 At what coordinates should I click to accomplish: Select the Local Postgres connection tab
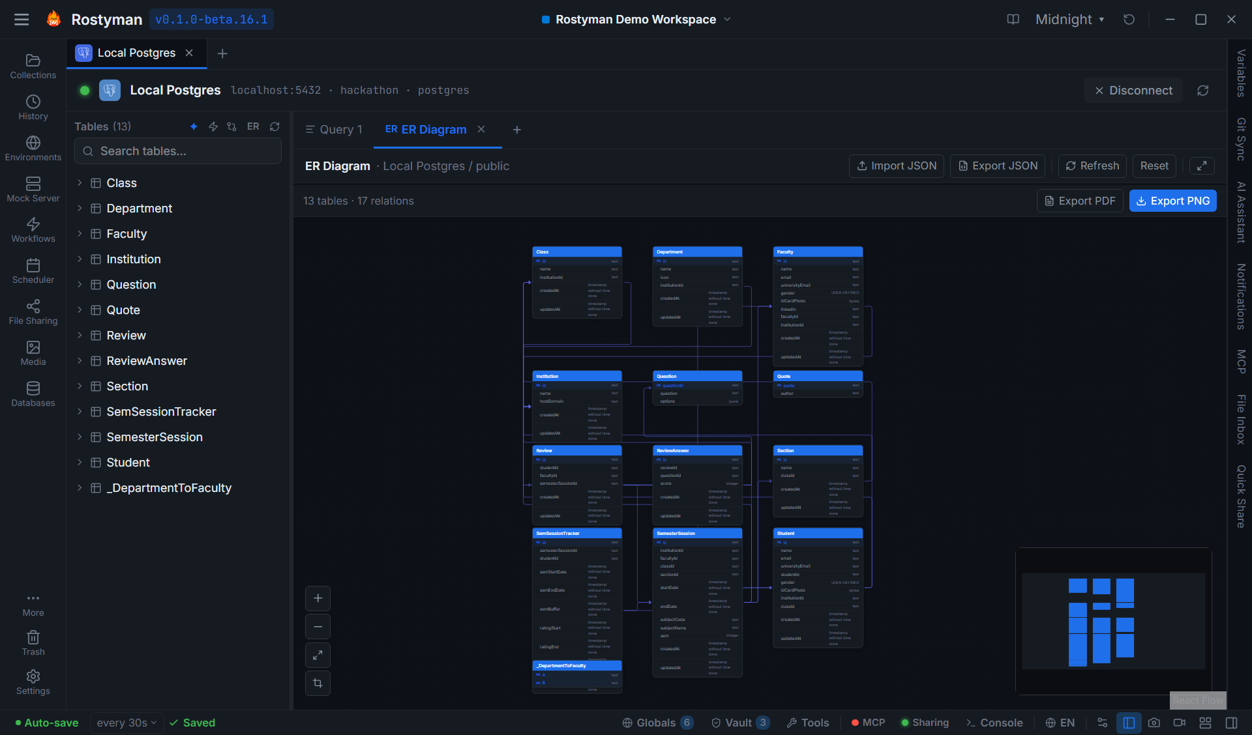point(136,53)
